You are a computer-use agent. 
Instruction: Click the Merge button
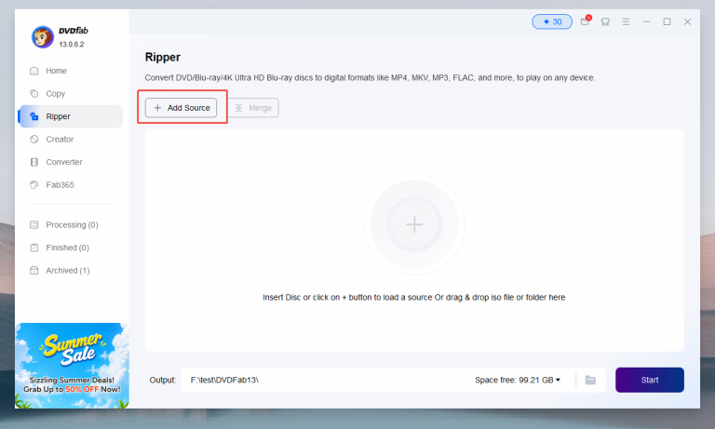[x=253, y=108]
